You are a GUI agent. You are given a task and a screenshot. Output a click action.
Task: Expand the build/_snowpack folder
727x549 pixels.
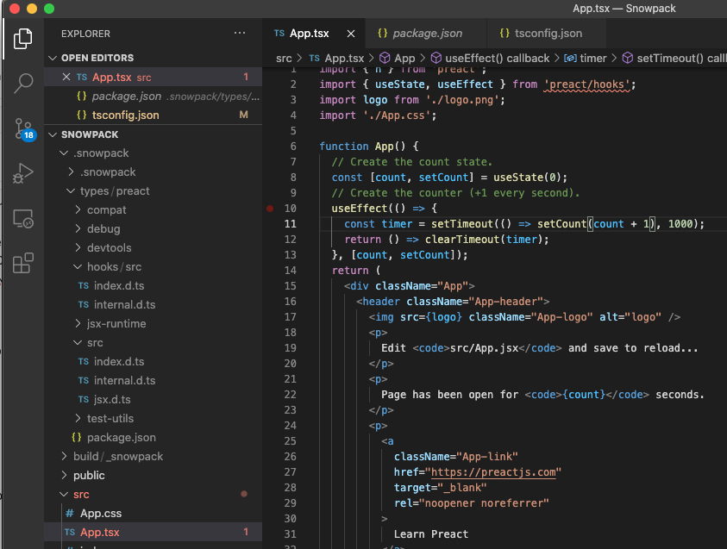(64, 456)
